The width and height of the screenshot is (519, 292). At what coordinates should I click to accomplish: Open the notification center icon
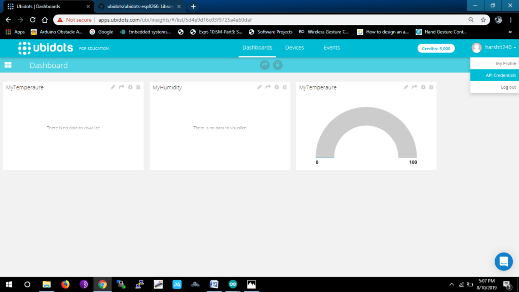tap(507, 285)
